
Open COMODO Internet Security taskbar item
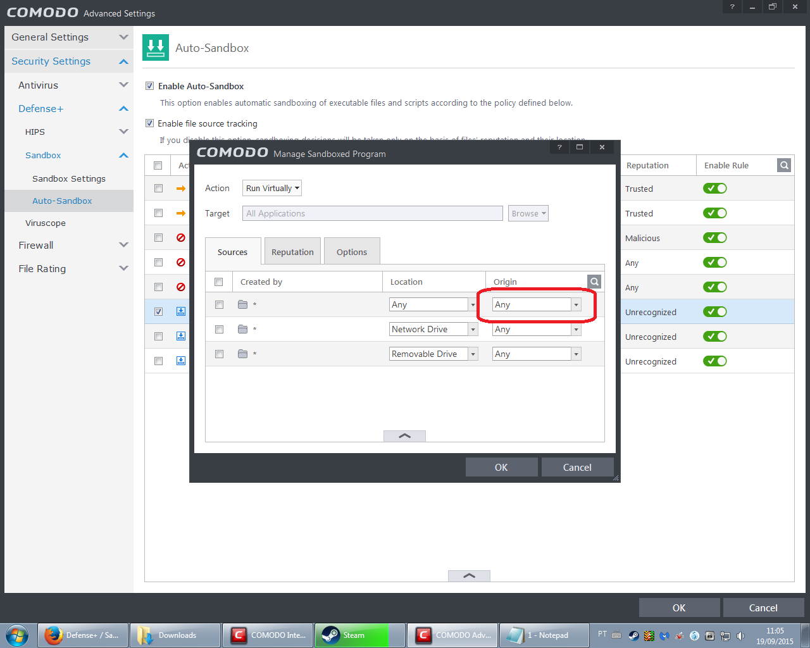click(x=268, y=635)
